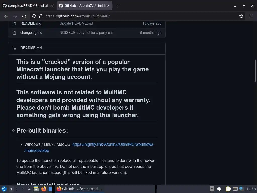Maximize the browser window

(244, 6)
